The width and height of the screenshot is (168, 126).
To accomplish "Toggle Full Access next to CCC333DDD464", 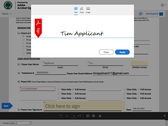I will 73,89.
